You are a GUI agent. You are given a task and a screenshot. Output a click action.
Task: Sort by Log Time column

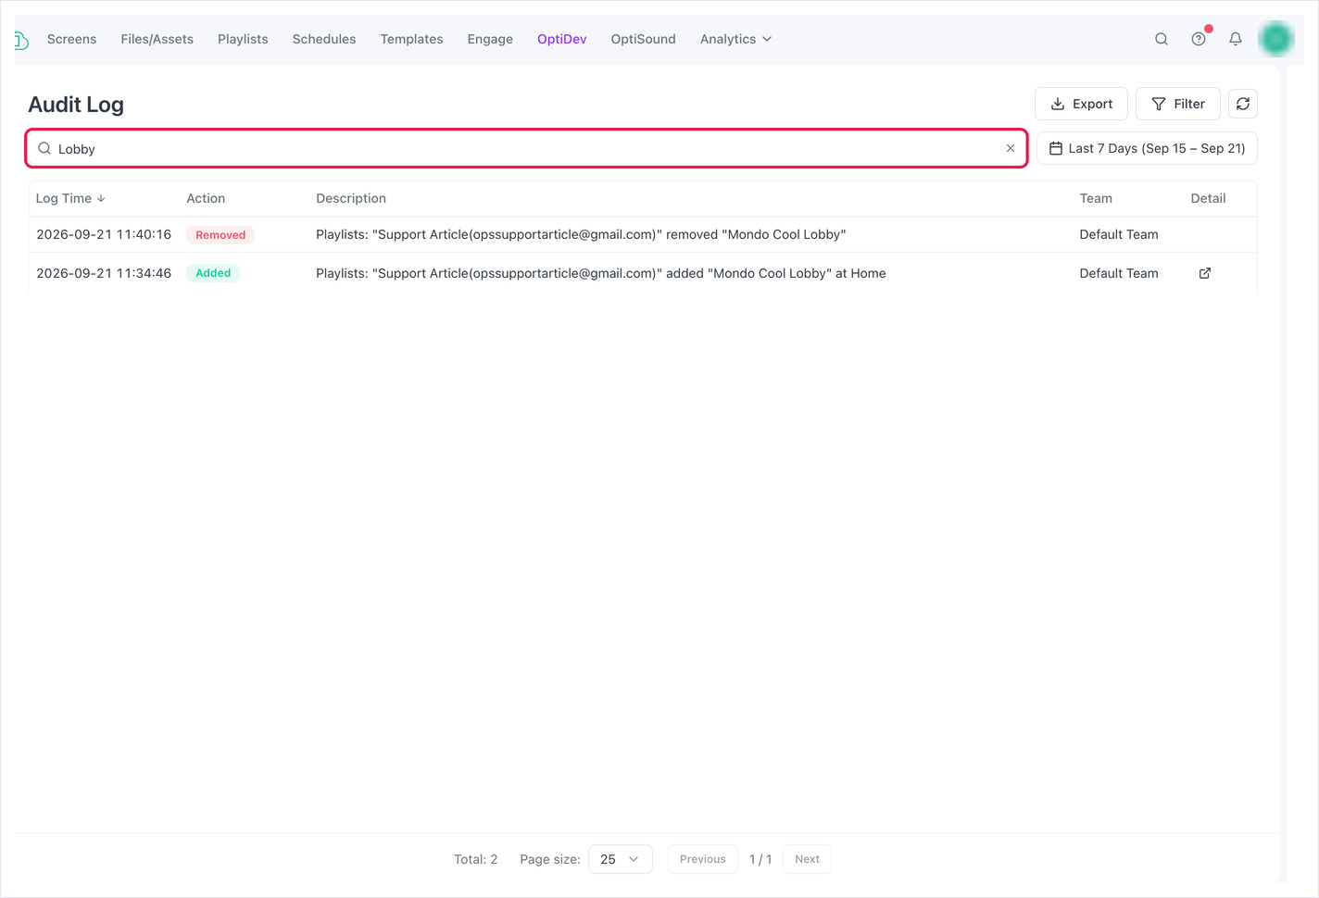click(70, 198)
